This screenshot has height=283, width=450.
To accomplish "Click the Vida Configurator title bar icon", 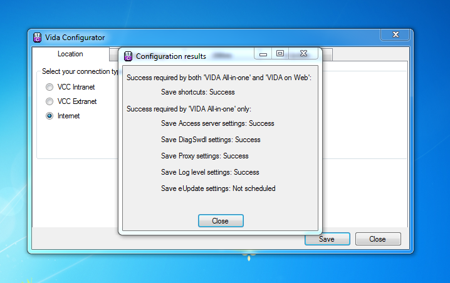I will click(x=38, y=38).
